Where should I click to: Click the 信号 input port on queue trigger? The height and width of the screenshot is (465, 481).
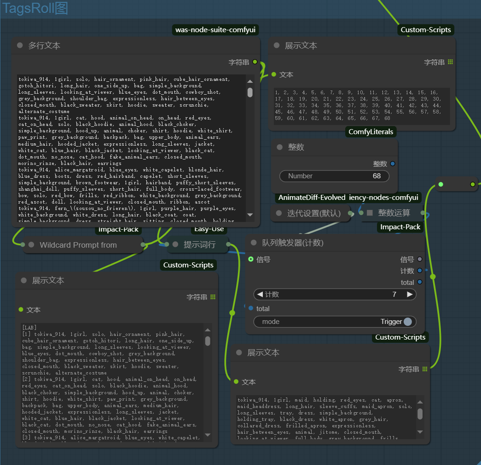tap(250, 260)
